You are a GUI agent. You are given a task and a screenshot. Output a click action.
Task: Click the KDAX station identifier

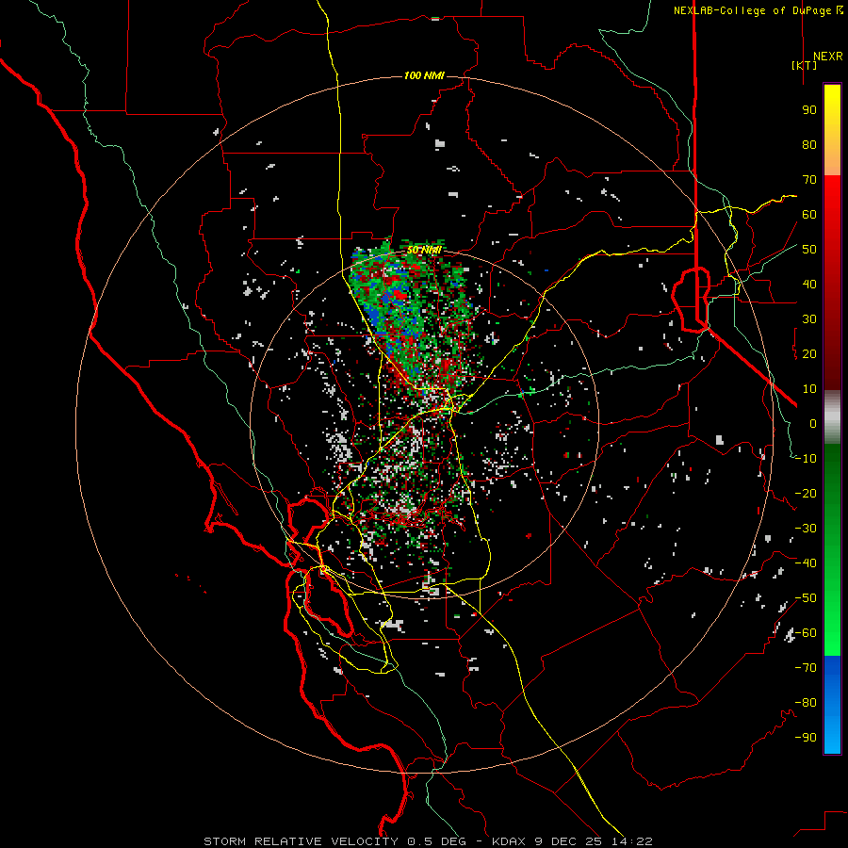pyautogui.click(x=509, y=841)
